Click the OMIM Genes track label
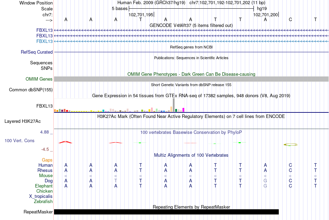The width and height of the screenshot is (329, 220). click(x=39, y=79)
